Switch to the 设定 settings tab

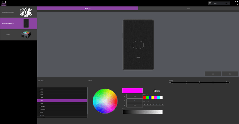[x=189, y=8]
